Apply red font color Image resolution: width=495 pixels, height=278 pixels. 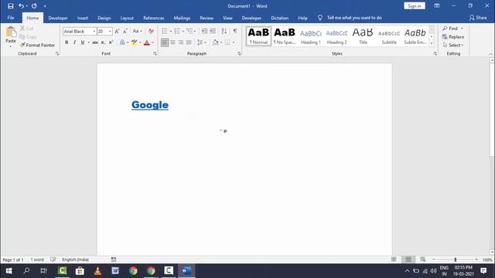[147, 42]
